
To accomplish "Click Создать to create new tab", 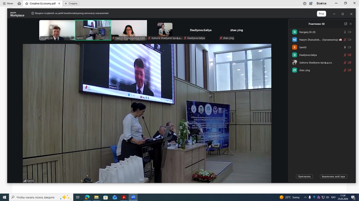I will pos(71,3).
